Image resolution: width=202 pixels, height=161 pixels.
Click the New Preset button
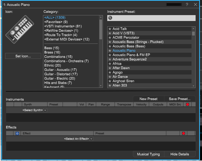pos(148,99)
